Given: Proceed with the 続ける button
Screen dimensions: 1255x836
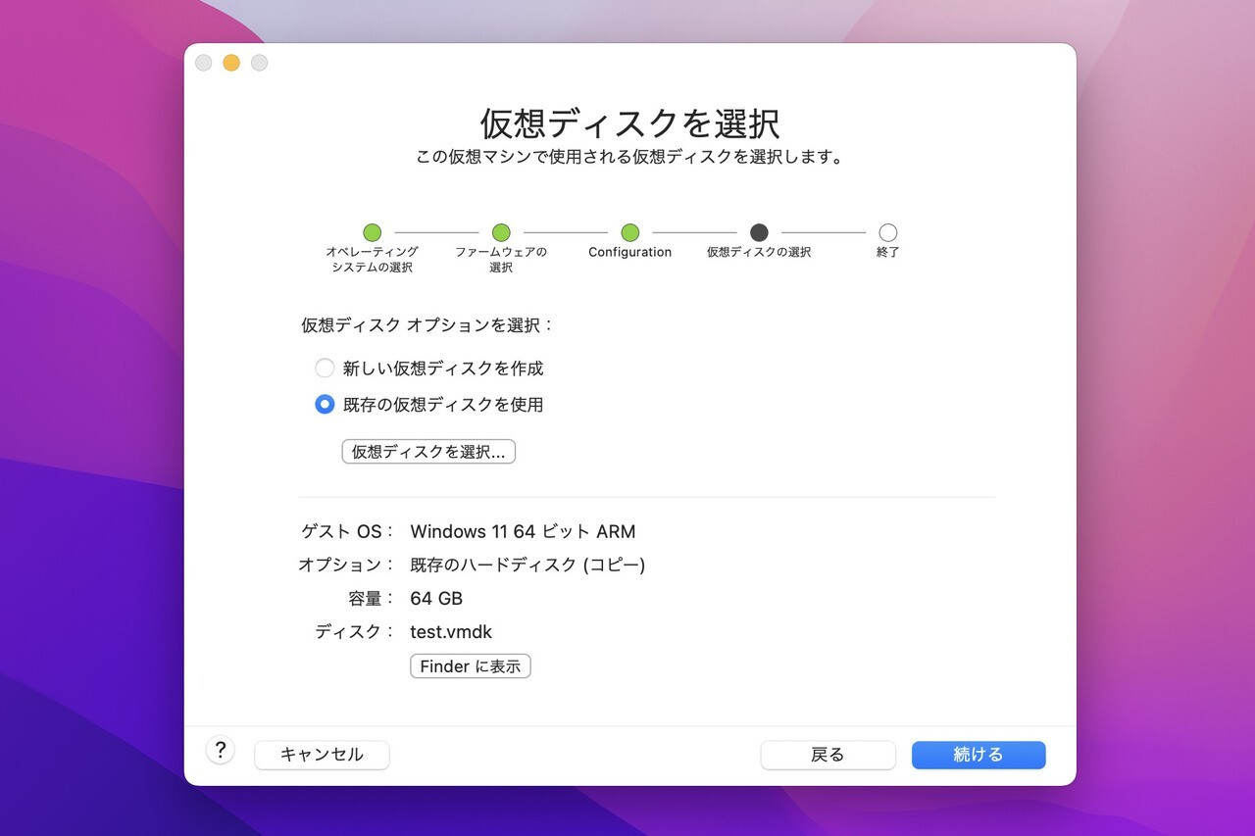Looking at the screenshot, I should click(x=979, y=755).
